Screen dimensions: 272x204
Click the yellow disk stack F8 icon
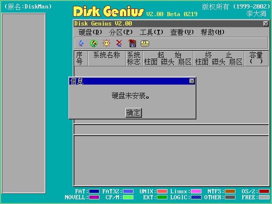click(x=145, y=43)
